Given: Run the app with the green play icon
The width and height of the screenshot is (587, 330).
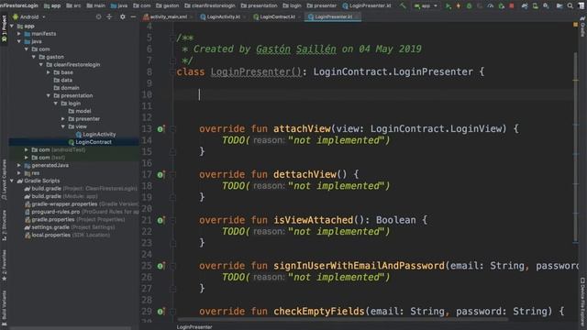Looking at the screenshot, I should 448,5.
